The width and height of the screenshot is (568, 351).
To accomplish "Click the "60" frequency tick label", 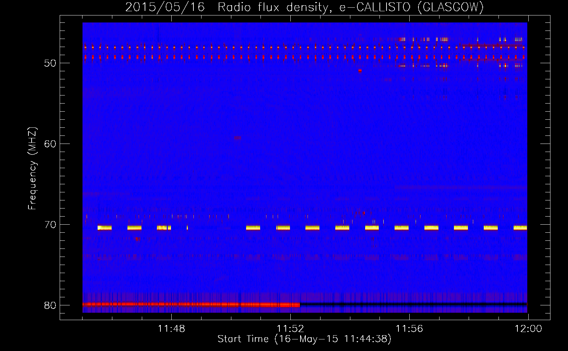I will tap(50, 144).
